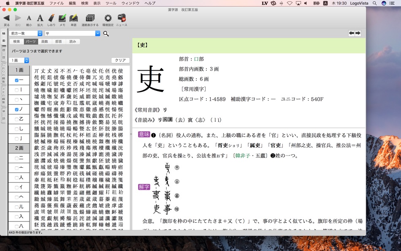Screen dimensions: 401x251
Task: Open Notification Center icon
Action: [x=392, y=3]
